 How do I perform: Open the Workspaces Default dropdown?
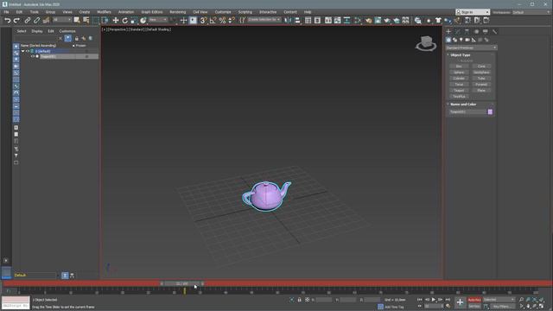tap(531, 12)
